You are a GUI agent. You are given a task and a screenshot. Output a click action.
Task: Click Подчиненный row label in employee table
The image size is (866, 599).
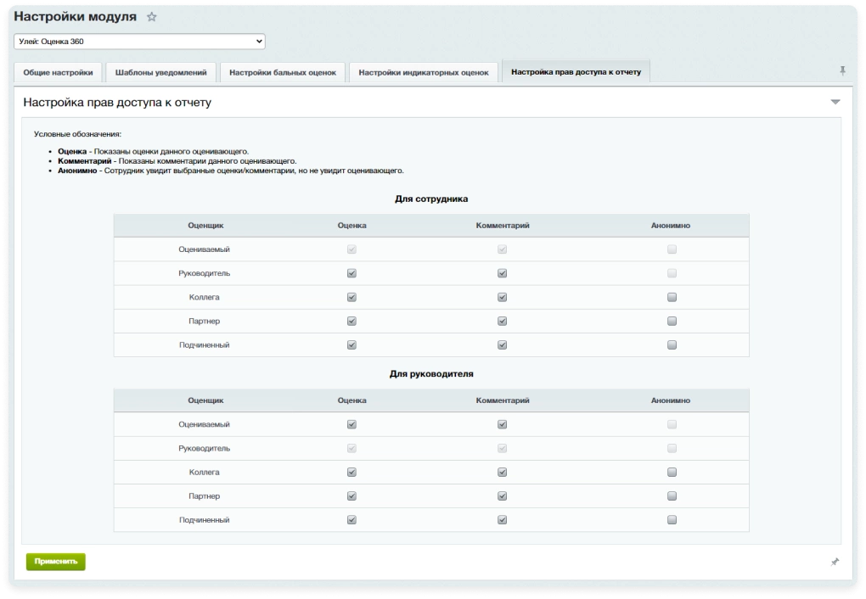(205, 345)
